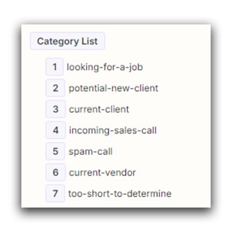Select the spam-call category text
232x232 pixels.
coord(90,152)
